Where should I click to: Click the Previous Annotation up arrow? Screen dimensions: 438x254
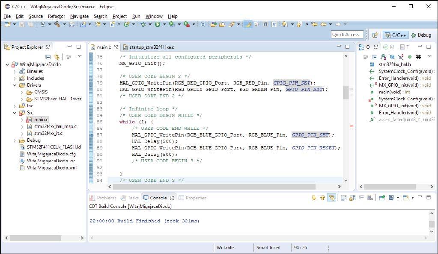click(299, 24)
